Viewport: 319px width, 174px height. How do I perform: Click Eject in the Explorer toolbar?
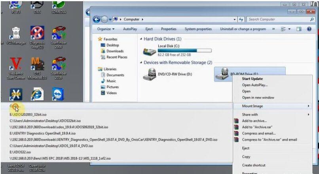click(x=149, y=29)
